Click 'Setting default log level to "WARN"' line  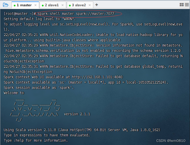coord(40,19)
